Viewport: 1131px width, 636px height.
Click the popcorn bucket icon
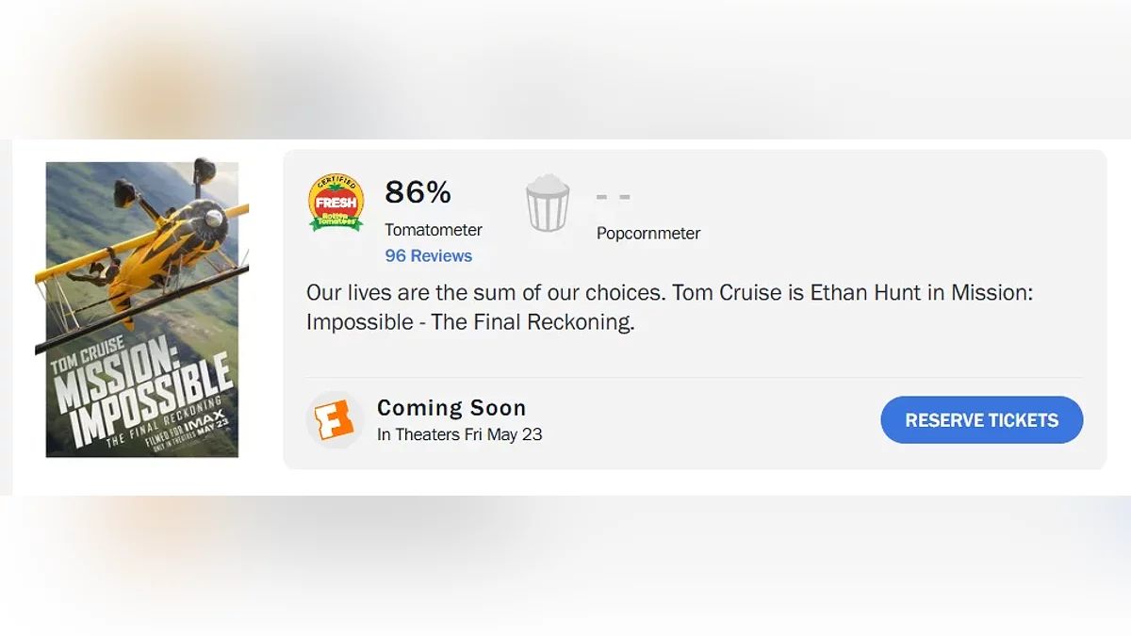tap(548, 203)
